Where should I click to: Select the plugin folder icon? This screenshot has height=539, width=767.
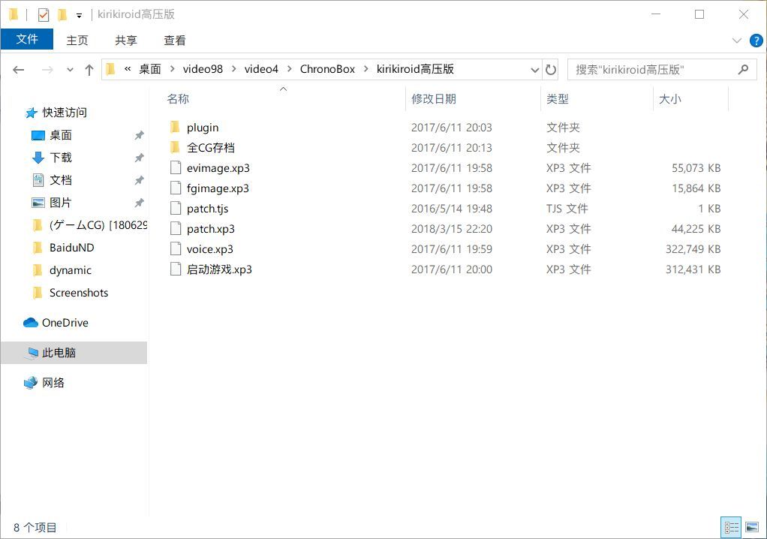tap(175, 128)
